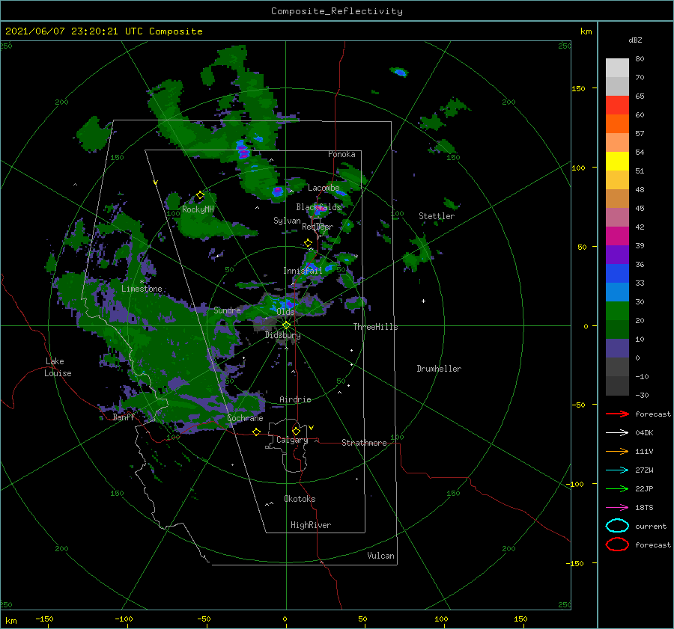
Task: Click the RedDeer city label
Action: [318, 227]
